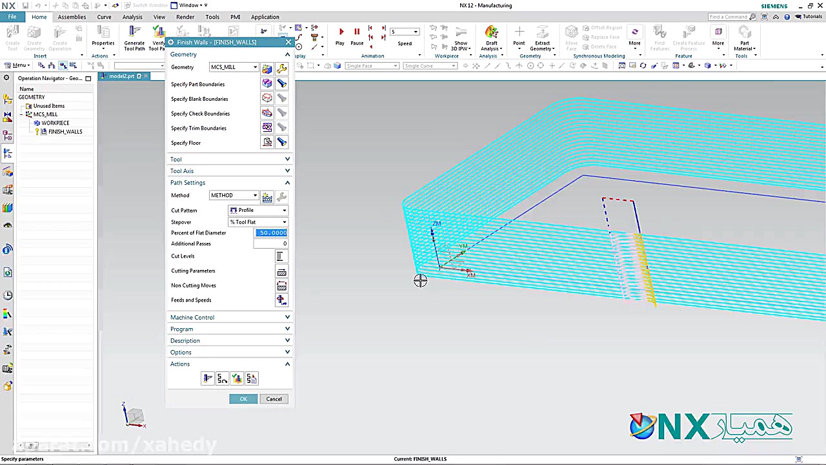Expand the Machine Control section

click(229, 318)
